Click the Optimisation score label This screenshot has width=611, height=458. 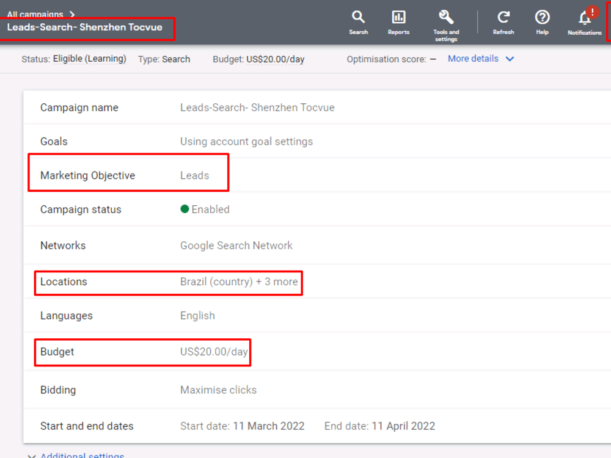pyautogui.click(x=386, y=59)
